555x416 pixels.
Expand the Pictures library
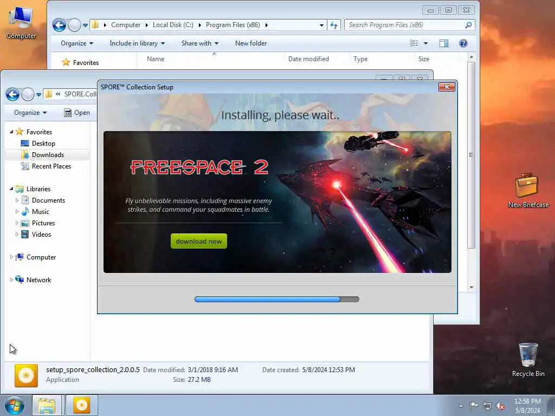[x=17, y=223]
